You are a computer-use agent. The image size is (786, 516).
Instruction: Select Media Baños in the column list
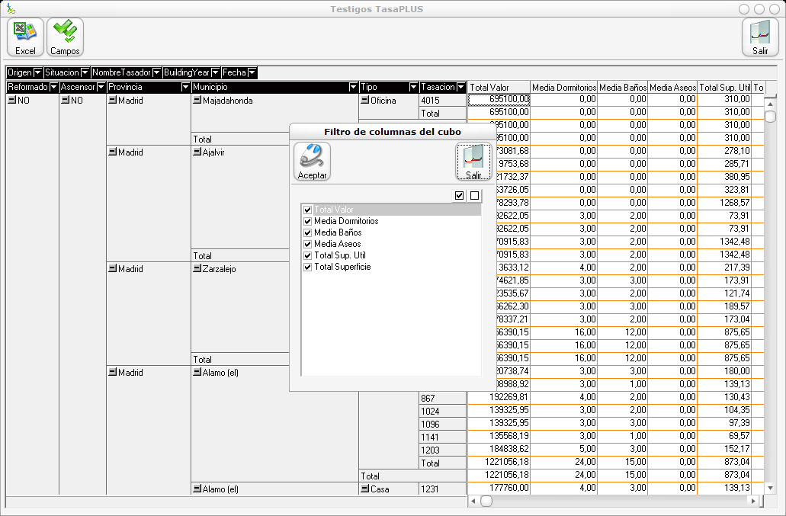(x=338, y=232)
